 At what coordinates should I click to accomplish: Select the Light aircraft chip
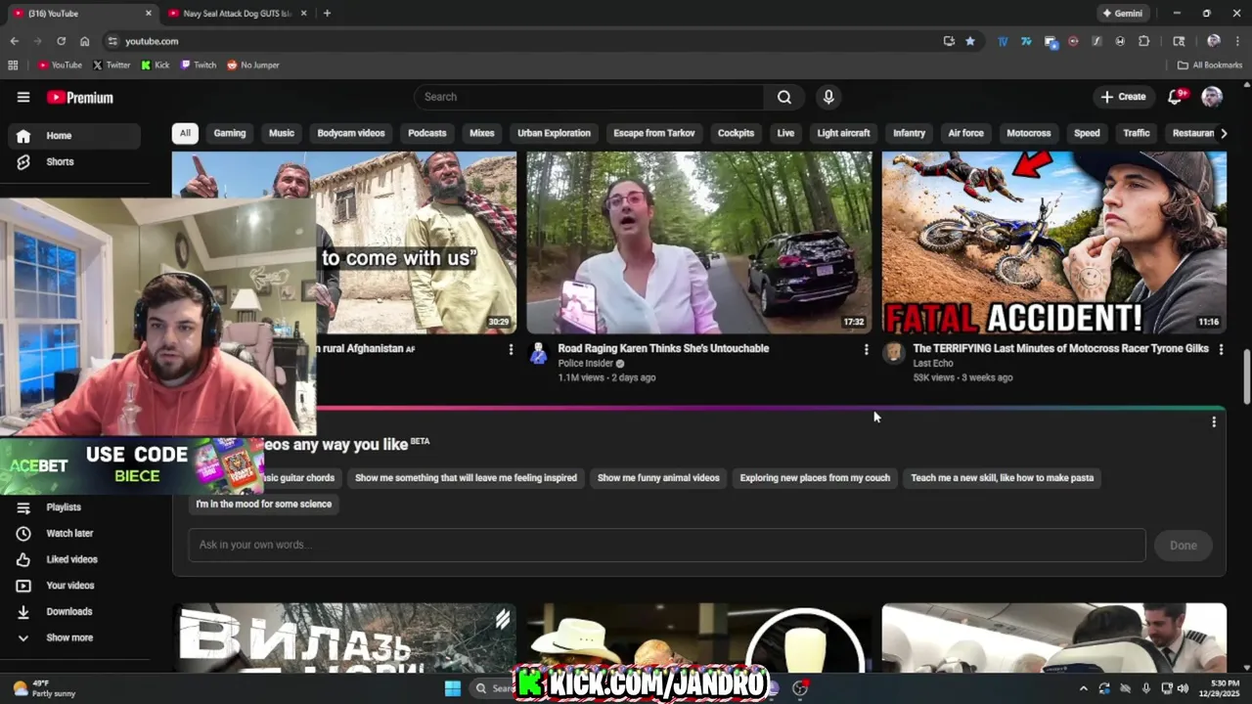[x=843, y=133]
